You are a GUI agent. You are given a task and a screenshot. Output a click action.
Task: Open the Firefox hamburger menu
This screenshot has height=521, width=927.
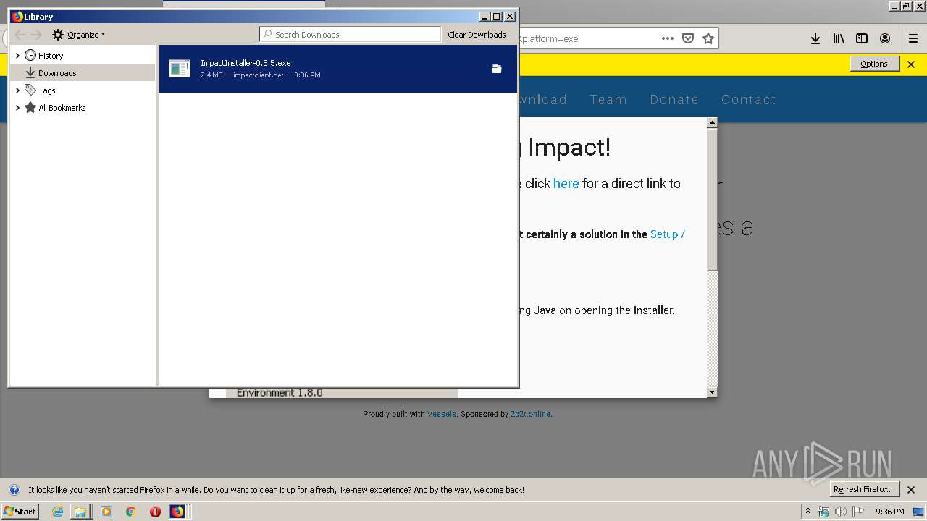(x=913, y=38)
